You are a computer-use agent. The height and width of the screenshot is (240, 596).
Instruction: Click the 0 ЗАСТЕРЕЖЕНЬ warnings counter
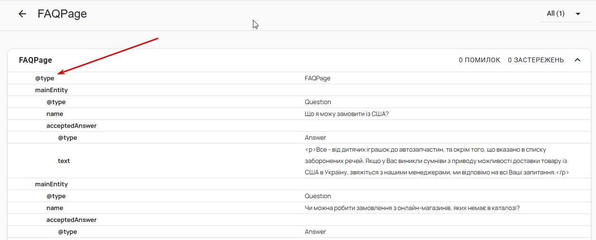click(536, 60)
